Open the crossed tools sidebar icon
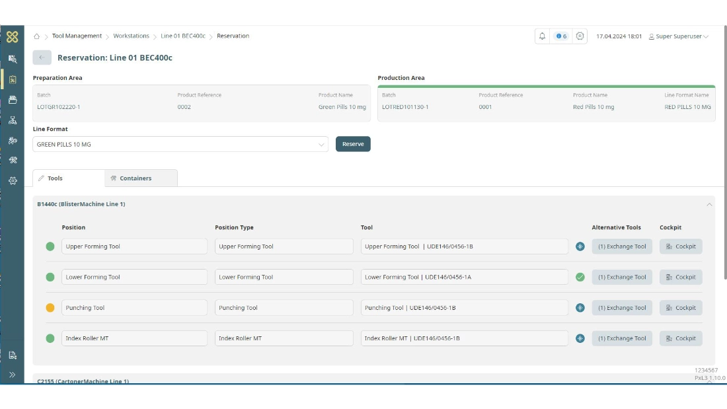The image size is (727, 409). pos(12,159)
